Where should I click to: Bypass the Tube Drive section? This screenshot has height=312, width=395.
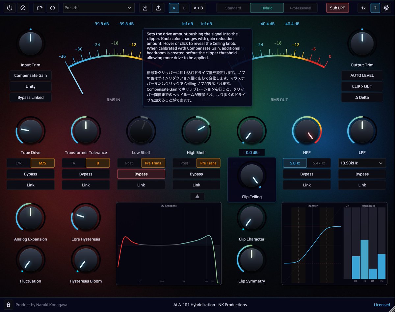(x=31, y=174)
